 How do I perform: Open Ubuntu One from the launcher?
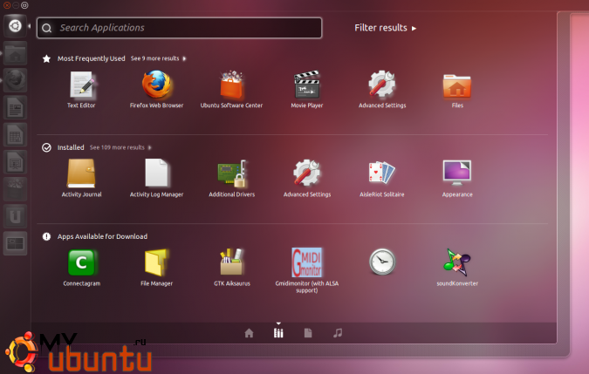point(15,216)
